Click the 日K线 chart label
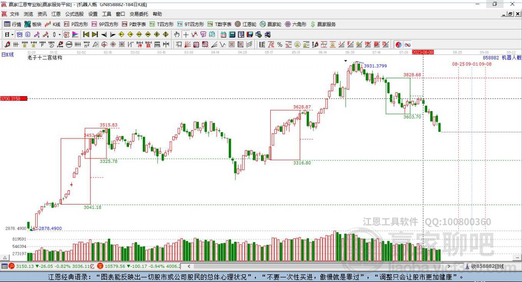The height and width of the screenshot is (282, 522). 8,54
